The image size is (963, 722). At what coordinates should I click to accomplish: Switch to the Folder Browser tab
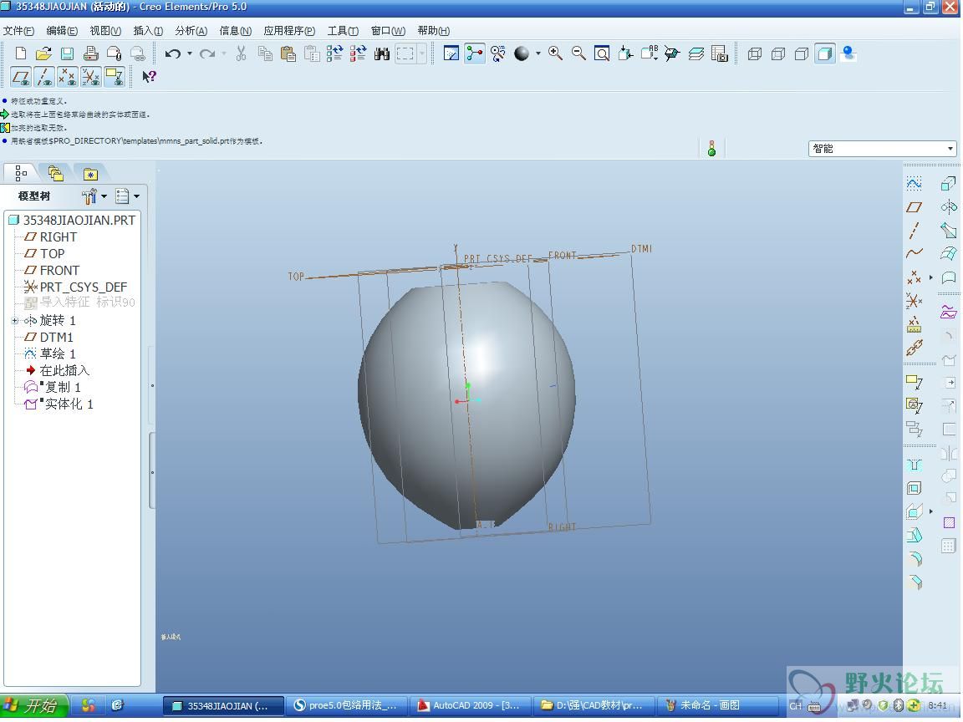[x=55, y=174]
